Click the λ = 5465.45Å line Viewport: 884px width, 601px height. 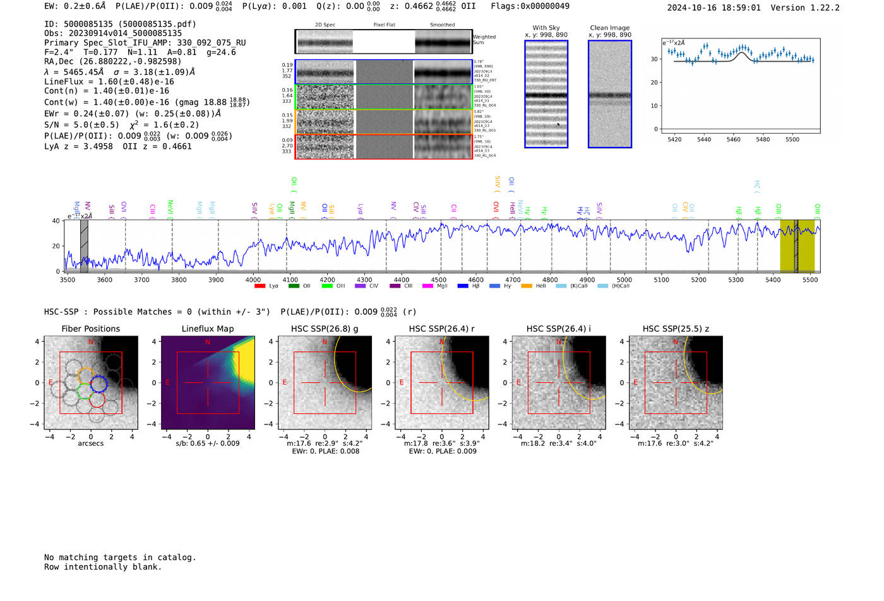click(x=120, y=72)
